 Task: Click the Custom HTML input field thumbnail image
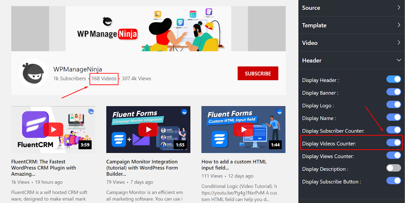[x=244, y=129]
